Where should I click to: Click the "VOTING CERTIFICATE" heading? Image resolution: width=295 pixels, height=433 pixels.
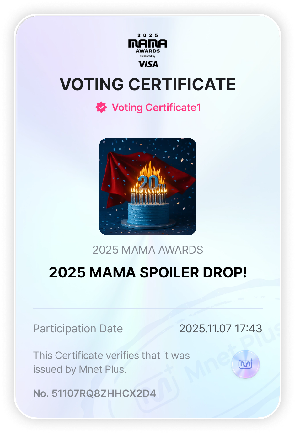tap(147, 84)
